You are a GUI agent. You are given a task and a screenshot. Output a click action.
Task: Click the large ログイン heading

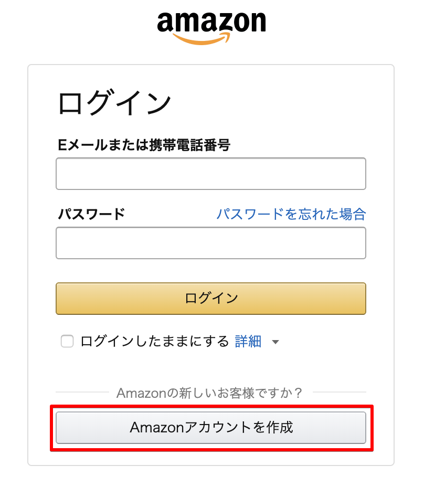(114, 102)
